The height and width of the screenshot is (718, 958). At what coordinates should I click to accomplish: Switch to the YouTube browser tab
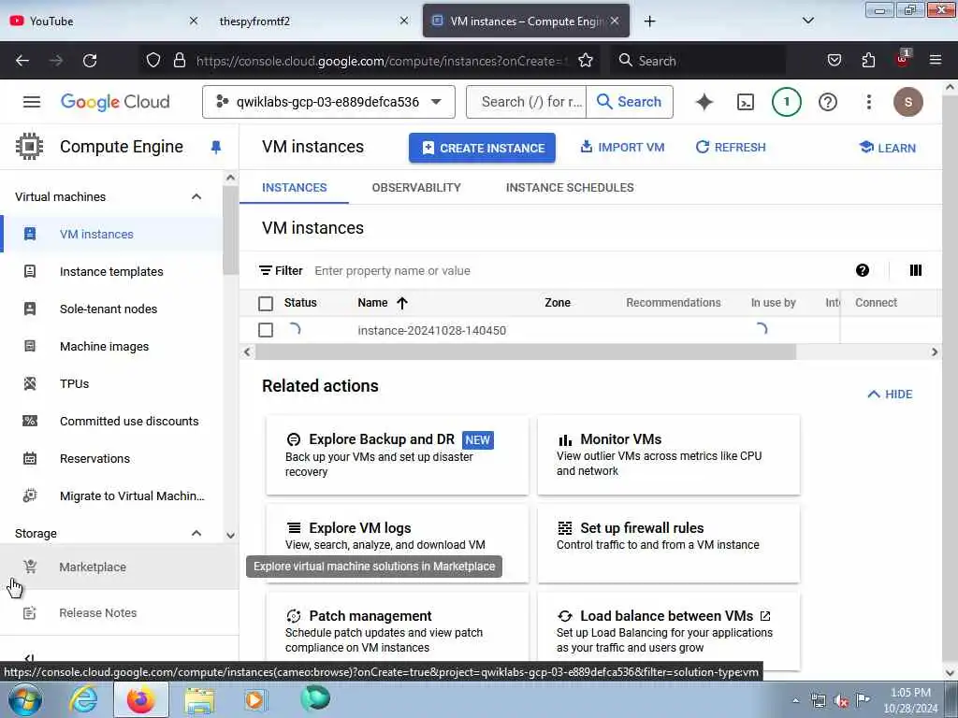[x=104, y=22]
